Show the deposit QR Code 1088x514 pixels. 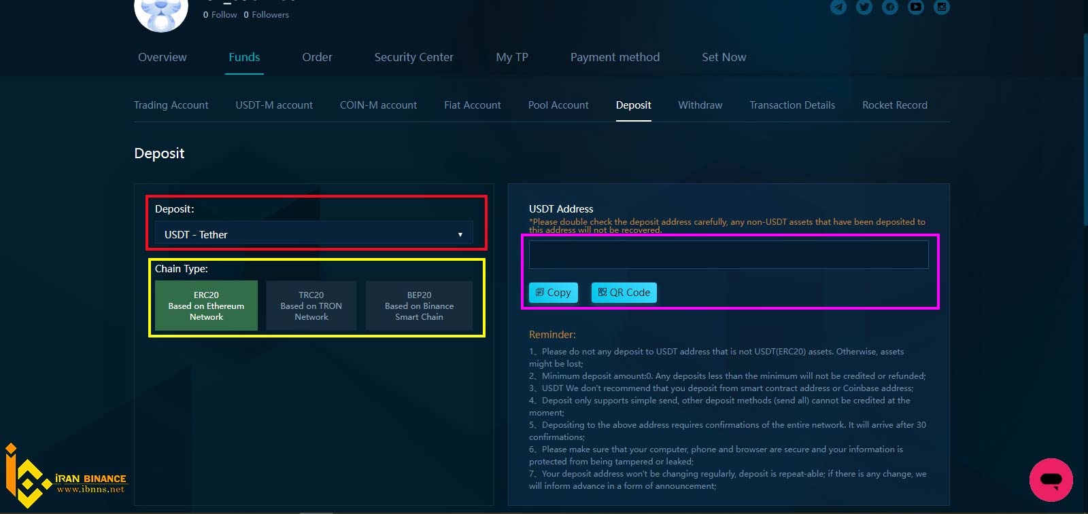pos(624,293)
